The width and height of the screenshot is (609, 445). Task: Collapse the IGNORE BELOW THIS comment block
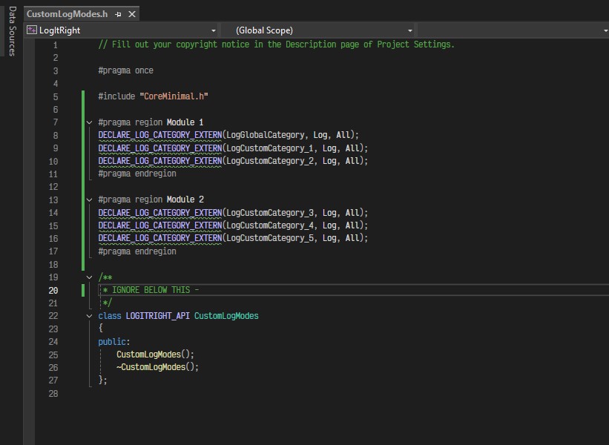[x=90, y=277]
